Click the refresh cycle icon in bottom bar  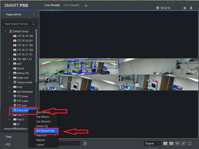[85, 143]
